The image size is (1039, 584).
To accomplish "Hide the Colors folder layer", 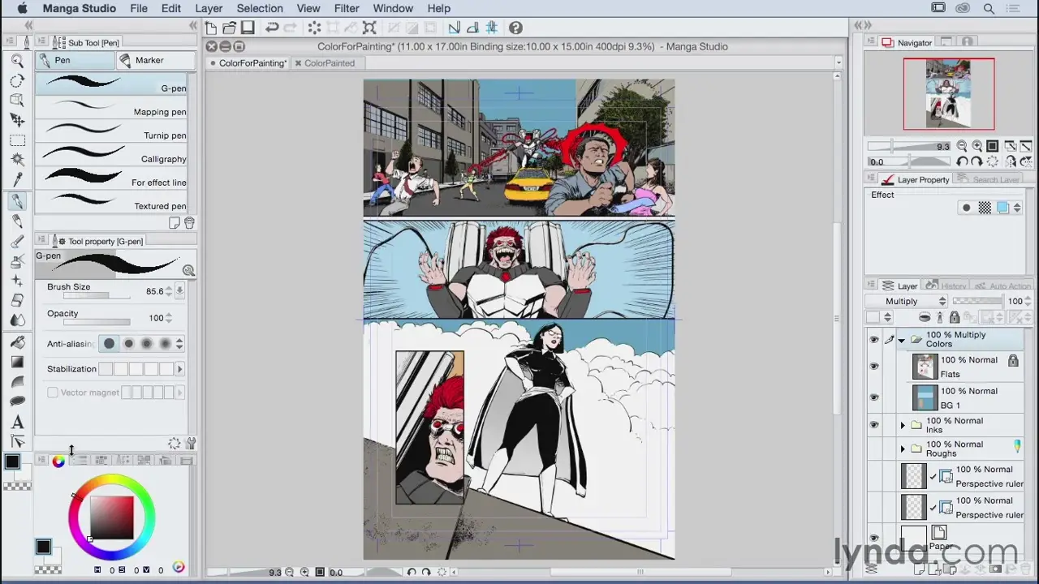I will coord(874,340).
